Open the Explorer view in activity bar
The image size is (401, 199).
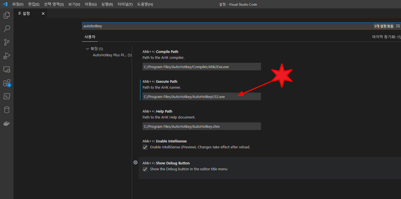(7, 15)
